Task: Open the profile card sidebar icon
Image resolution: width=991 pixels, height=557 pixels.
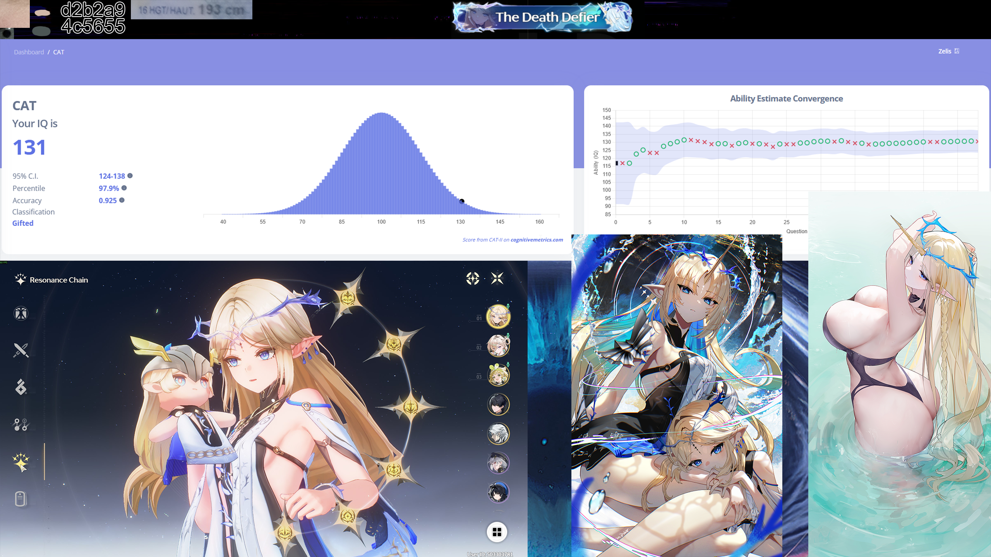Action: (x=21, y=499)
